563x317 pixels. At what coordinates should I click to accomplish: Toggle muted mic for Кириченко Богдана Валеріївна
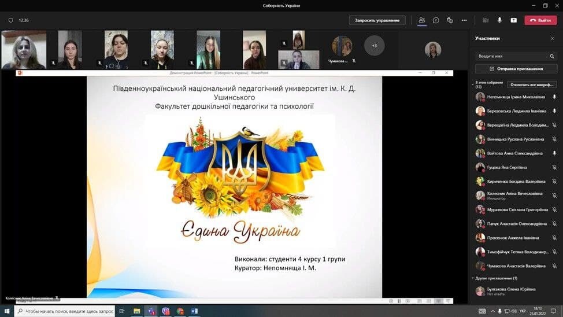(x=554, y=182)
